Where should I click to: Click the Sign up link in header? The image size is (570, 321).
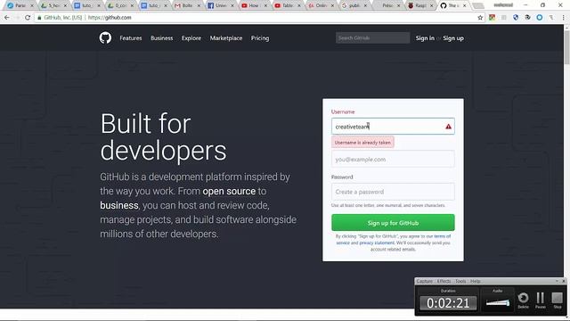(x=453, y=38)
